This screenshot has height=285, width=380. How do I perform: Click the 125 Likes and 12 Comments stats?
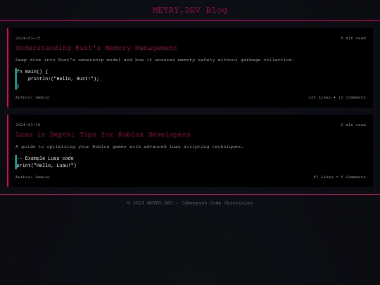pyautogui.click(x=337, y=97)
